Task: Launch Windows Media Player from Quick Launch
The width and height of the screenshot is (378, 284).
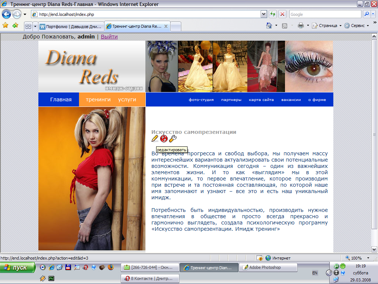Action: tap(43, 267)
